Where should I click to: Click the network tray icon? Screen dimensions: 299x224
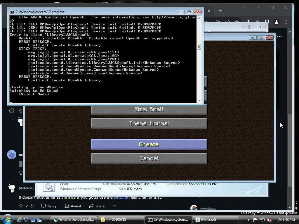263,220
